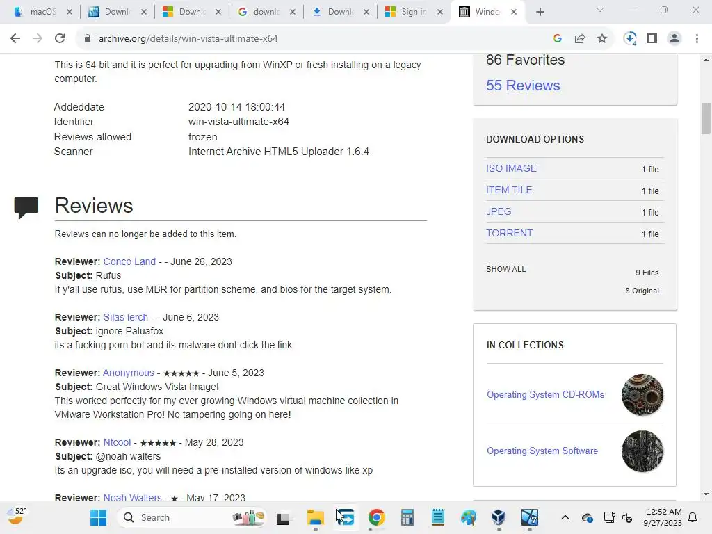Click the 'win-vista-ultimate-x64' identifier value

(x=238, y=122)
